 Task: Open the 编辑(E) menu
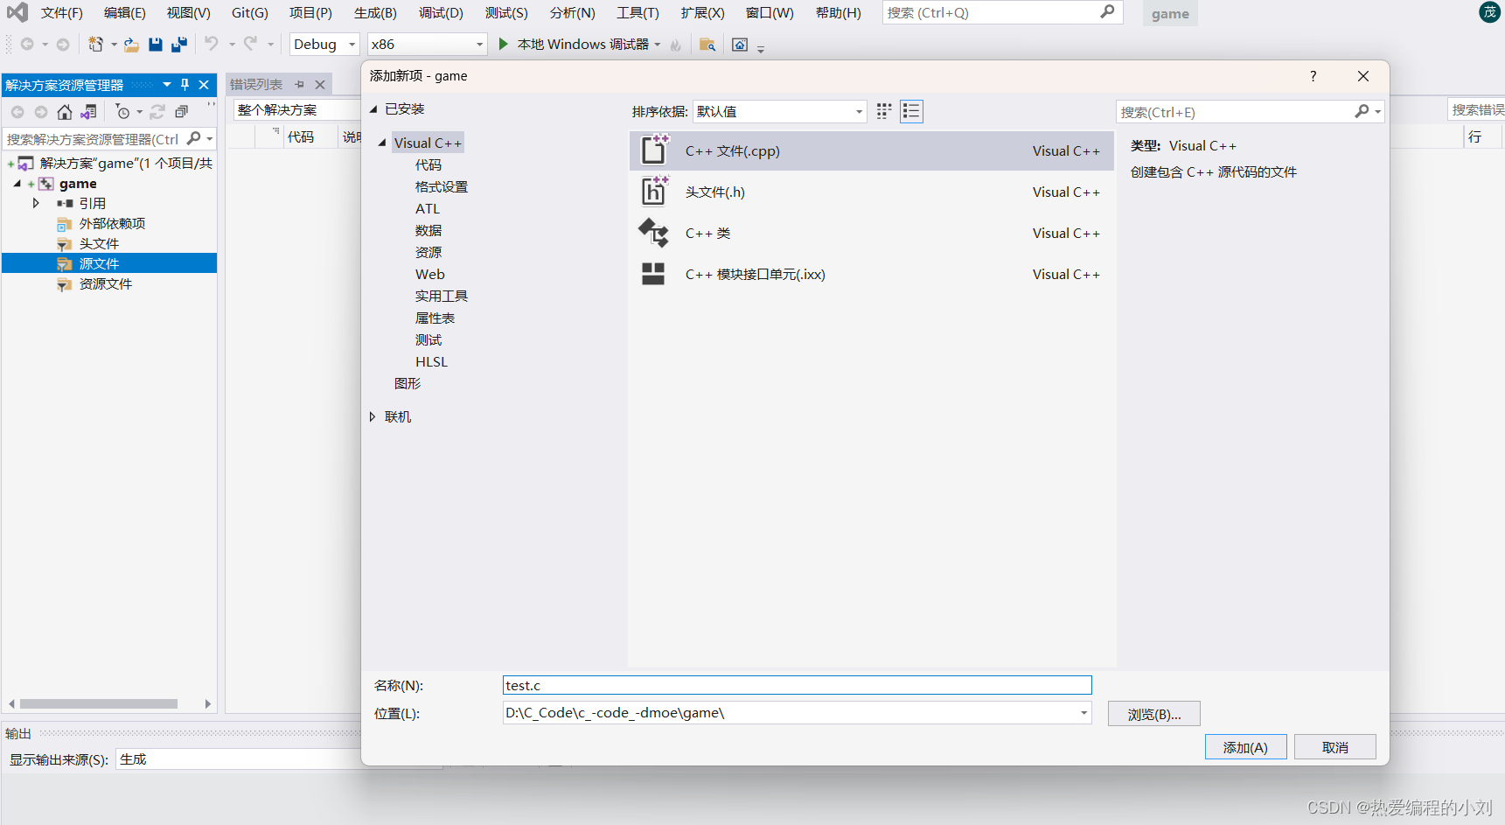tap(125, 13)
